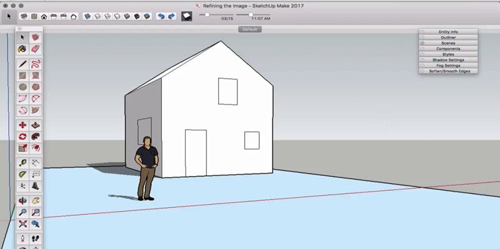Toggle the shadows display button

tap(186, 16)
